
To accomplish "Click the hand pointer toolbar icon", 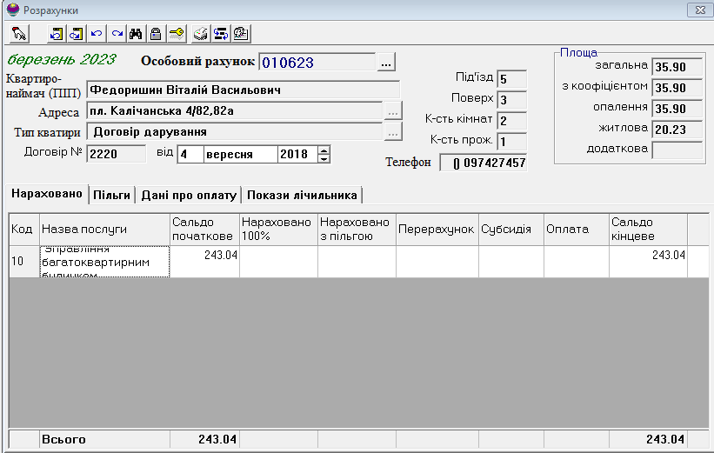I will click(20, 34).
